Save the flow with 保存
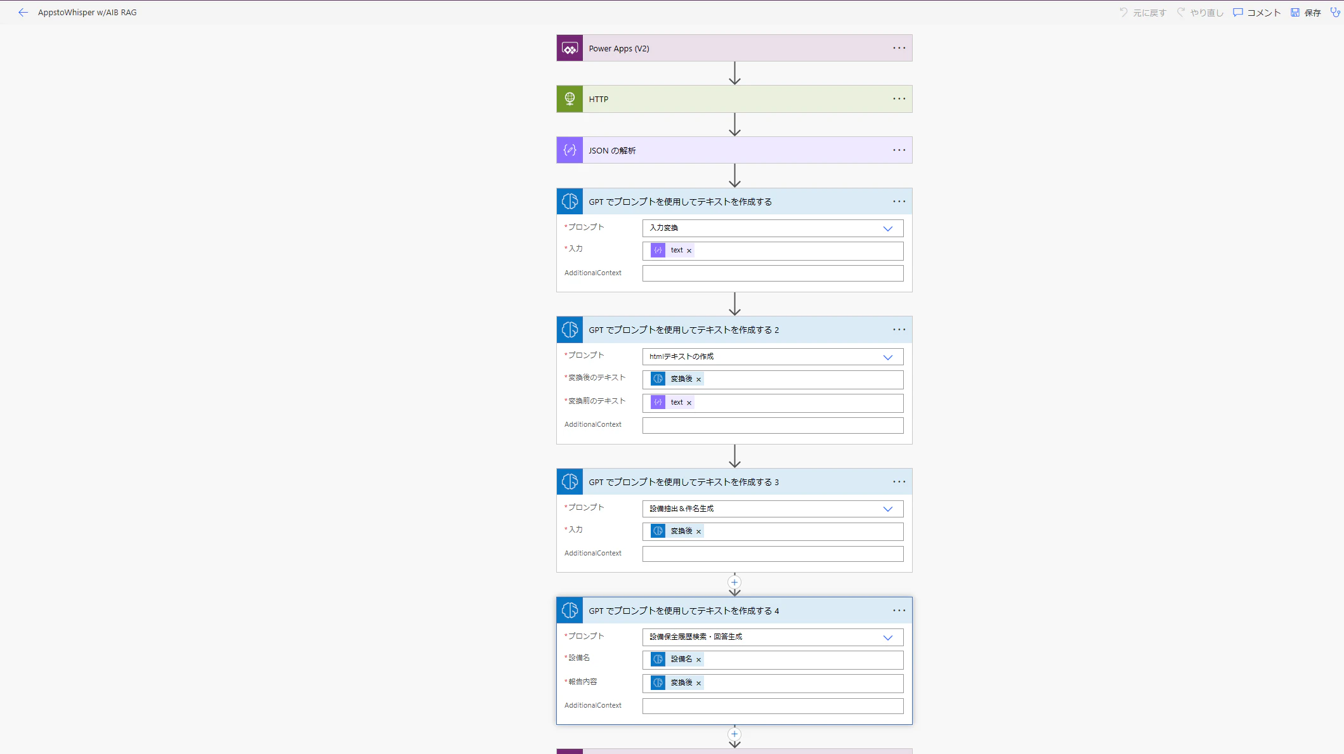This screenshot has width=1344, height=754. click(x=1306, y=13)
